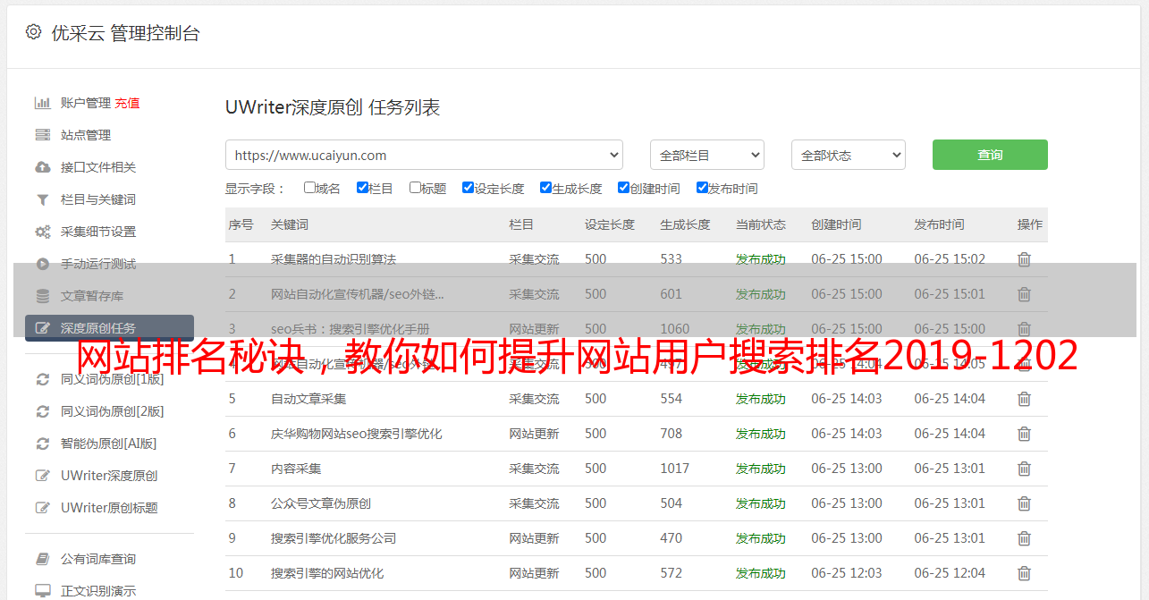Open 手动运行测试 in the sidebar
The image size is (1149, 600).
98,264
